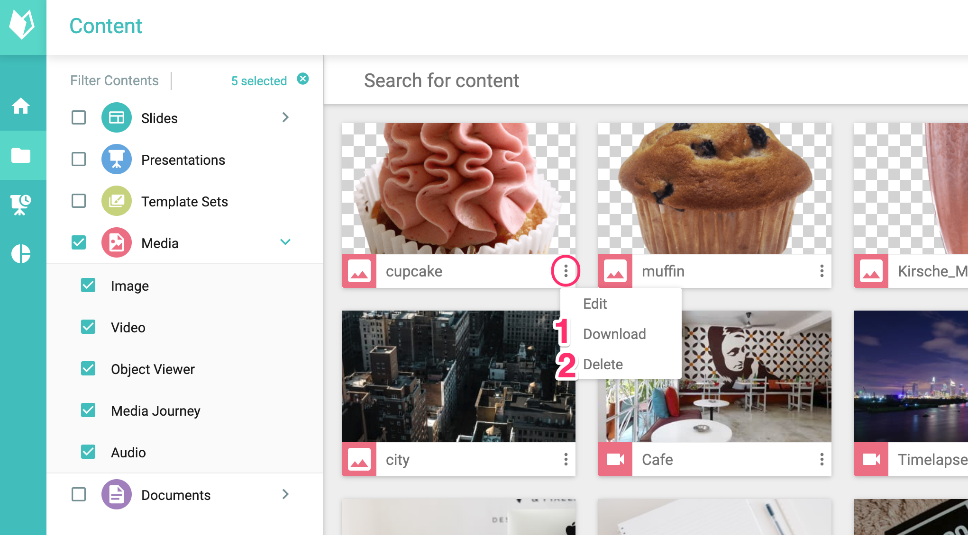Click the muffin file name

[x=663, y=271]
